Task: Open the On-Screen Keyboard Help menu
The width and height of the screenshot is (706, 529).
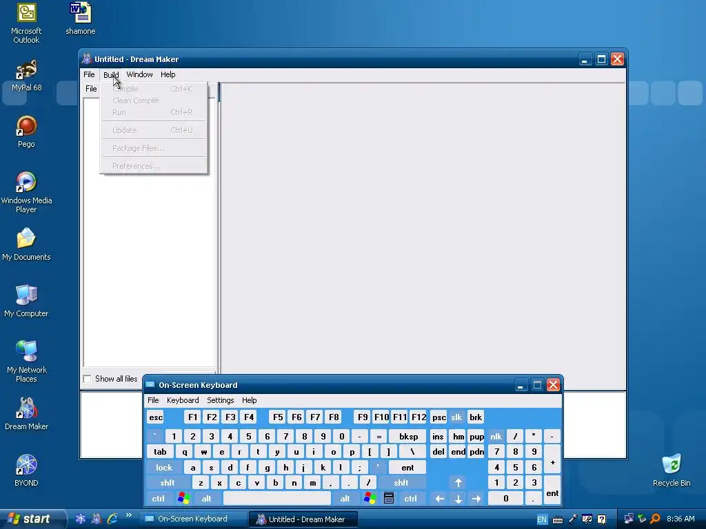Action: (249, 400)
